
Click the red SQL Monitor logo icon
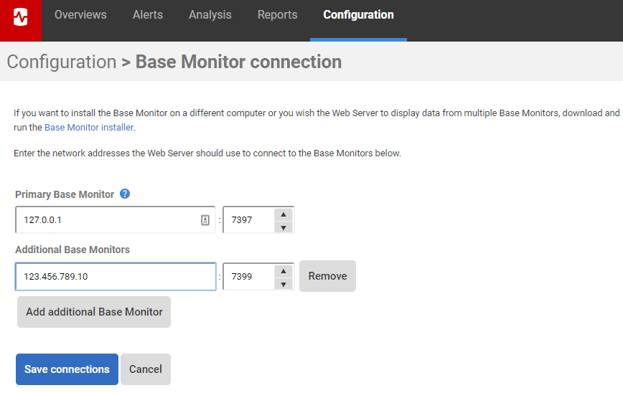point(21,17)
